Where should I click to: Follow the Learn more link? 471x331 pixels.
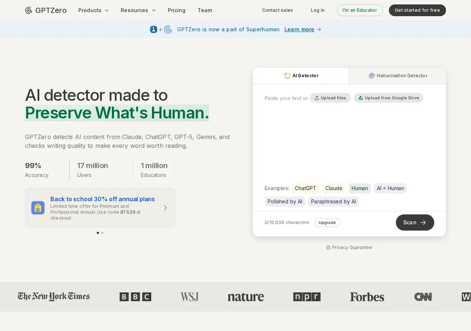(299, 29)
